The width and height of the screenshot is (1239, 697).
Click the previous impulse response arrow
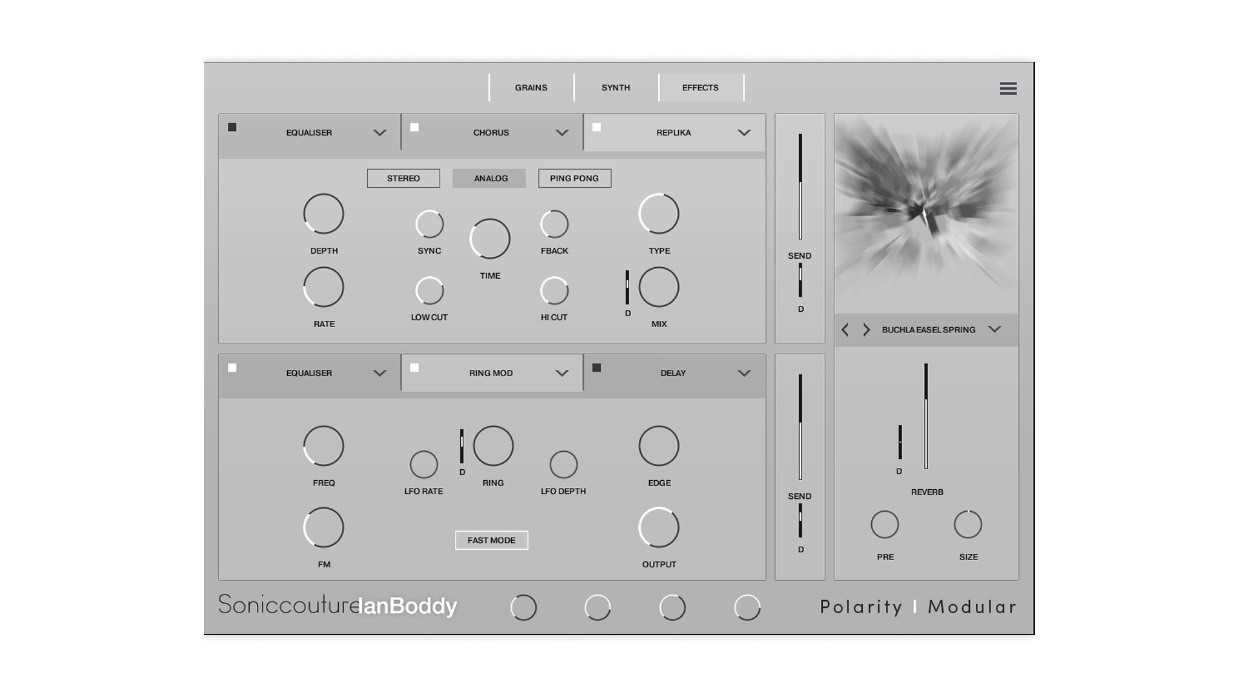845,329
